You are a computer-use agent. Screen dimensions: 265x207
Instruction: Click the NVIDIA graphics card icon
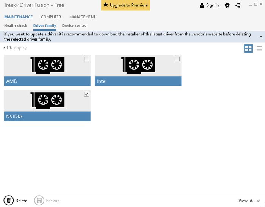click(47, 101)
